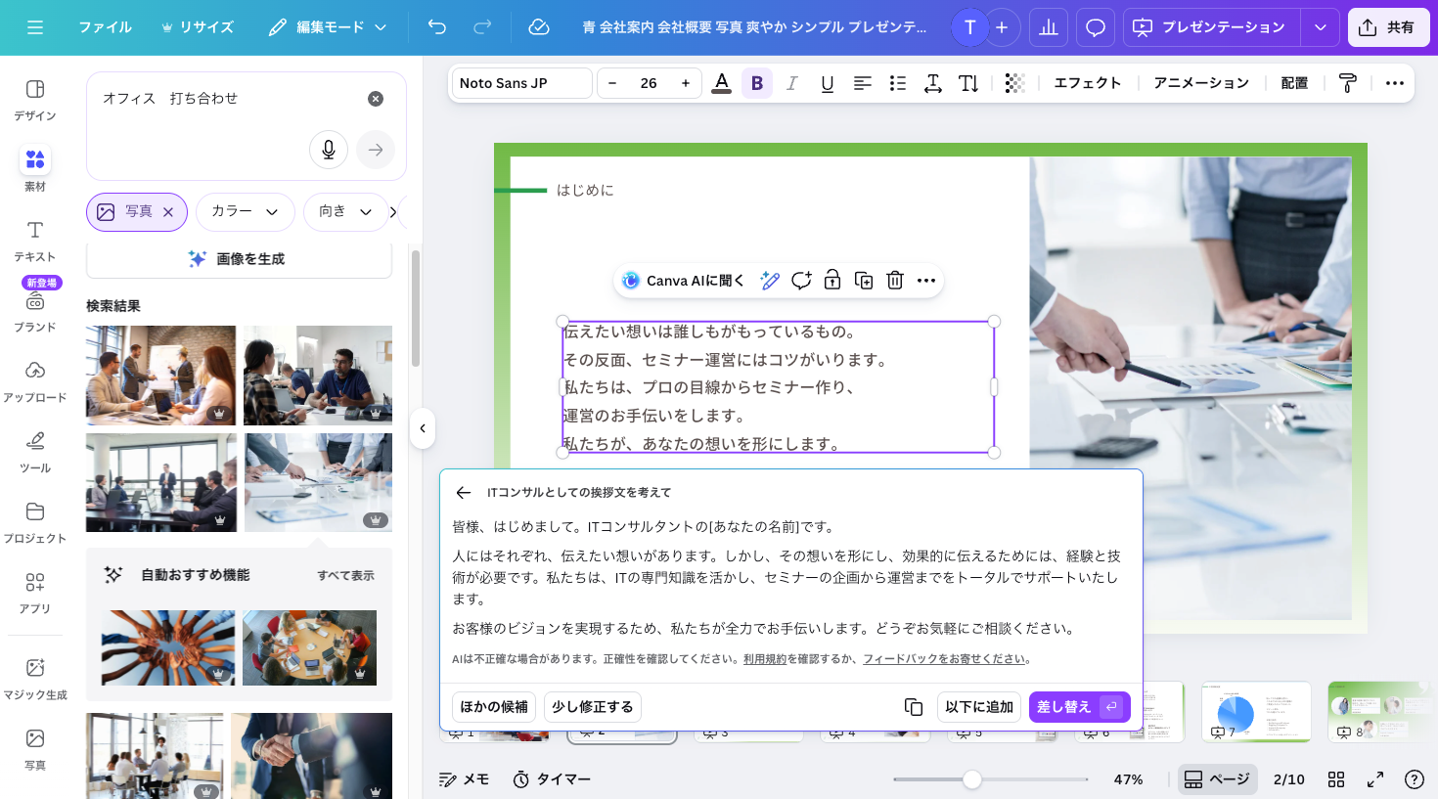Click the trash delete icon
The width and height of the screenshot is (1438, 799).
(x=894, y=281)
